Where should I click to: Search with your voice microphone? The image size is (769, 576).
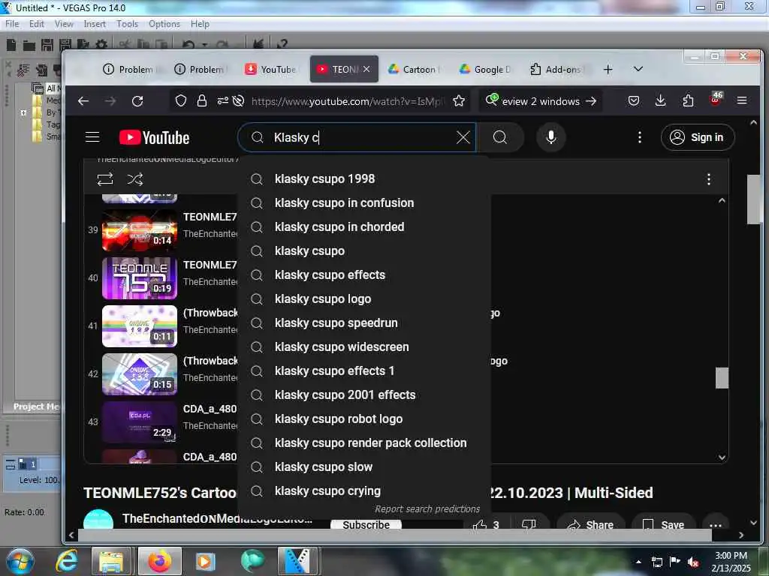(x=550, y=138)
